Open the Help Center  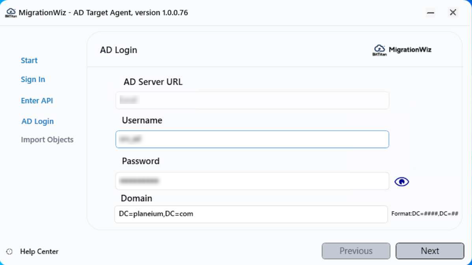(39, 251)
